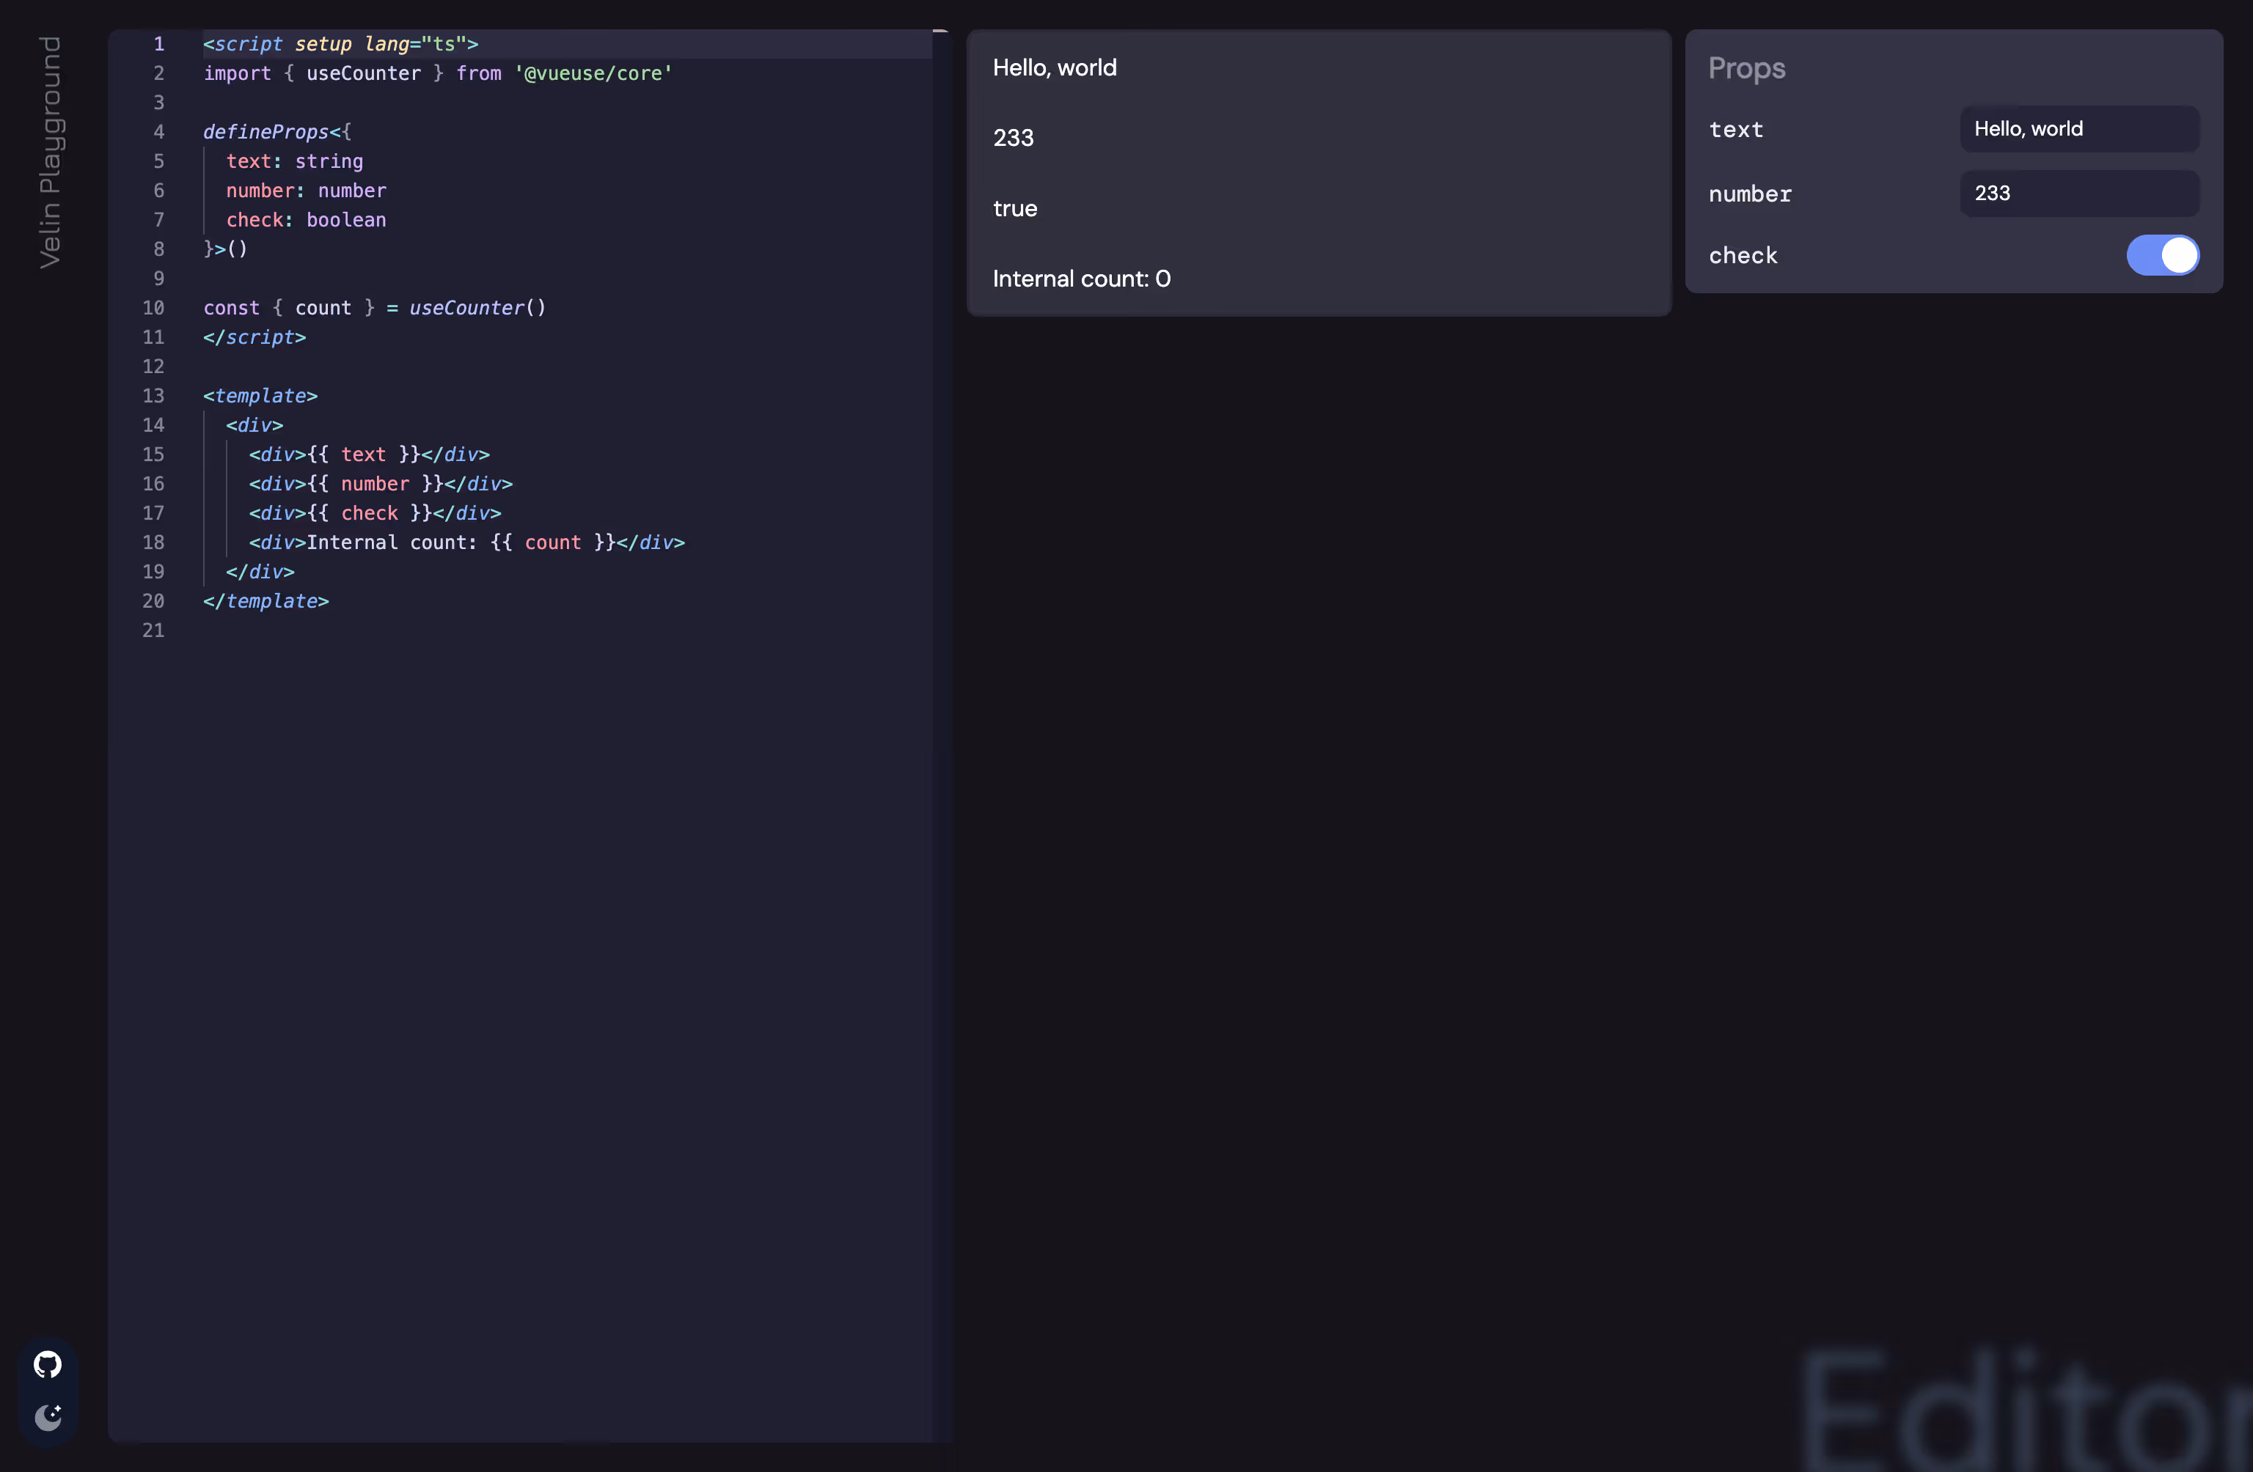Disable the check prop toggle

pyautogui.click(x=2164, y=254)
